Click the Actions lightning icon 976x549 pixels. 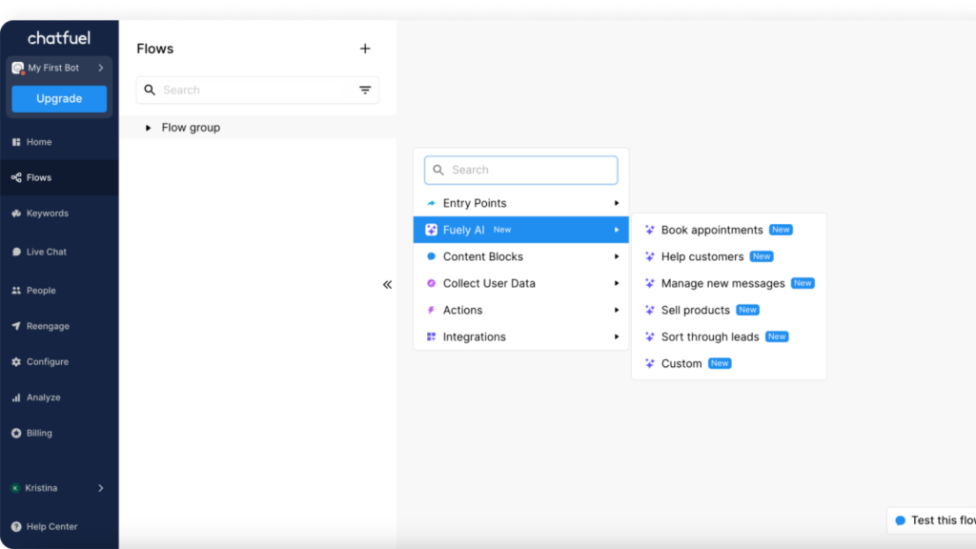[x=431, y=310]
